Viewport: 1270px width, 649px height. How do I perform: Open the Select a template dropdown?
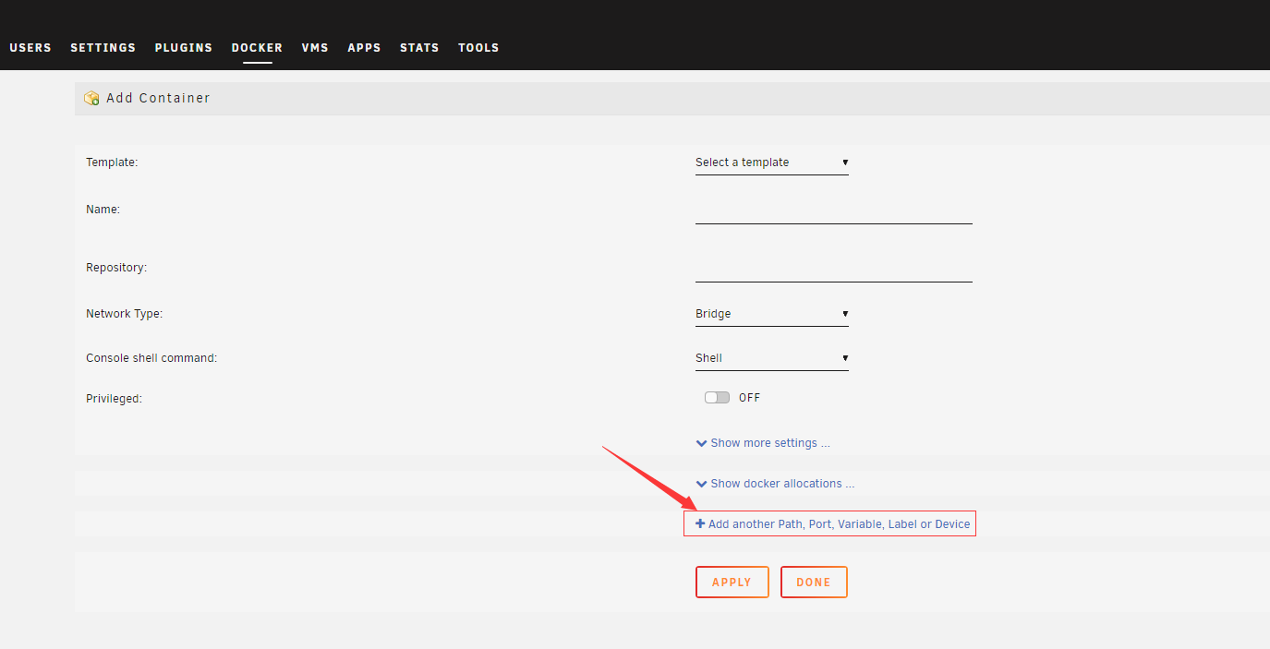(x=772, y=162)
